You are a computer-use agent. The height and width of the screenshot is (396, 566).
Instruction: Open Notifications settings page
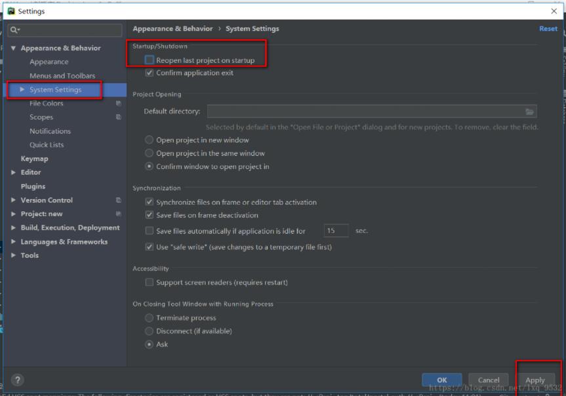pyautogui.click(x=51, y=131)
